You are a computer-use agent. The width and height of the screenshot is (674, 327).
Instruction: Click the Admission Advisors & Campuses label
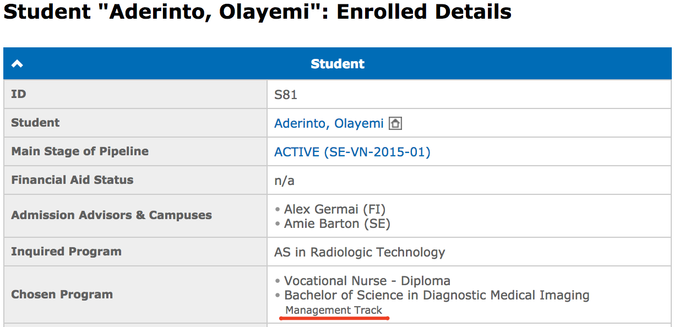click(x=111, y=215)
